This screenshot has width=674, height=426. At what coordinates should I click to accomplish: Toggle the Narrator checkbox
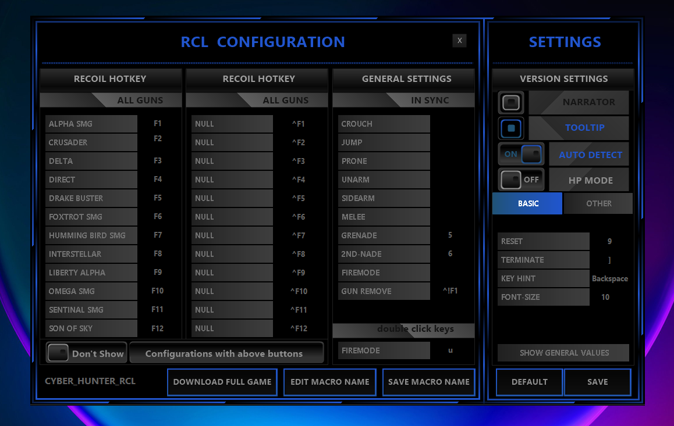[x=511, y=102]
